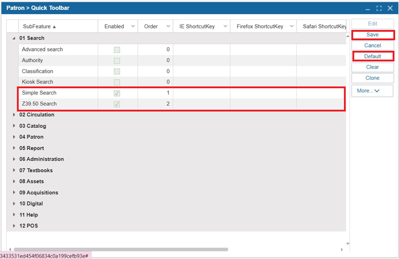Click the minimize icon in title bar
This screenshot has width=399, height=259.
click(x=368, y=8)
